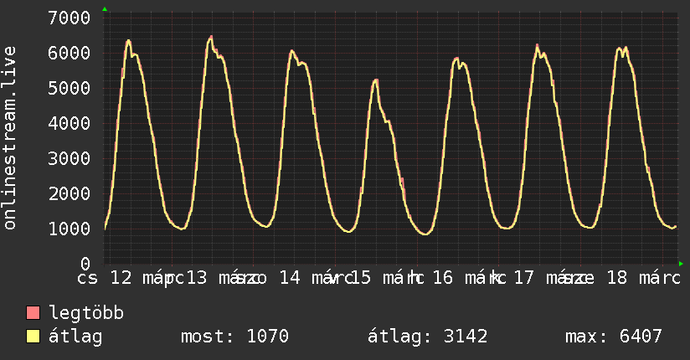Click the átlag legend label beside yellow swatch
Image resolution: width=690 pixels, height=360 pixels.
75,337
